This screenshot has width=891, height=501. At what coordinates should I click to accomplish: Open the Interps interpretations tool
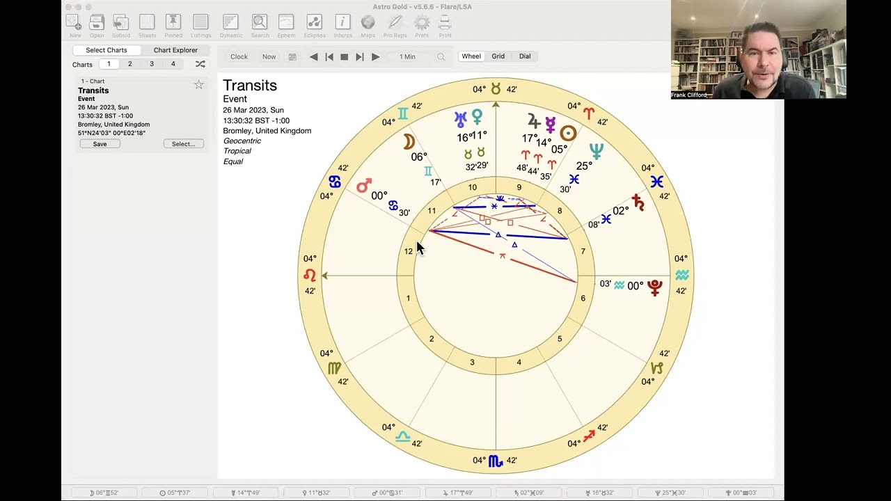pyautogui.click(x=342, y=26)
